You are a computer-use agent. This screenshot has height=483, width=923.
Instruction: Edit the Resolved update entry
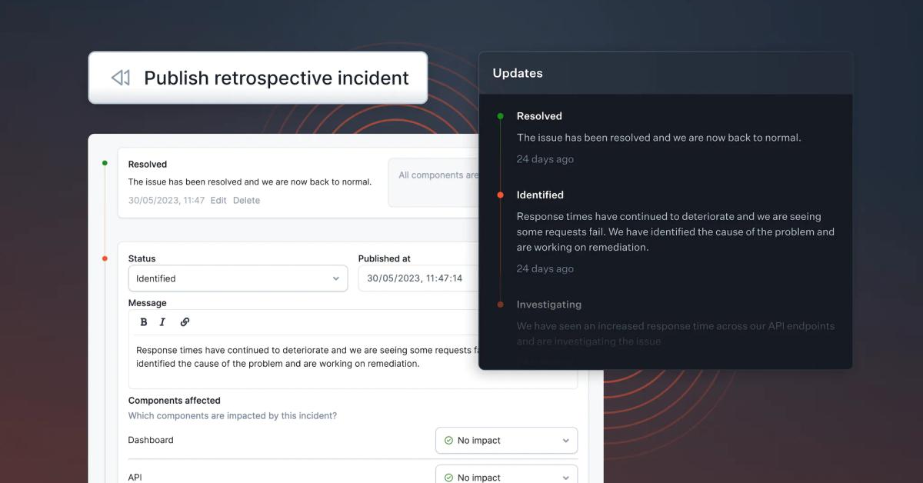(218, 200)
